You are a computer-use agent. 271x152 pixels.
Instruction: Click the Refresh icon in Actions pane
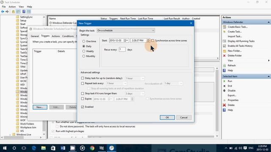pos(224,65)
